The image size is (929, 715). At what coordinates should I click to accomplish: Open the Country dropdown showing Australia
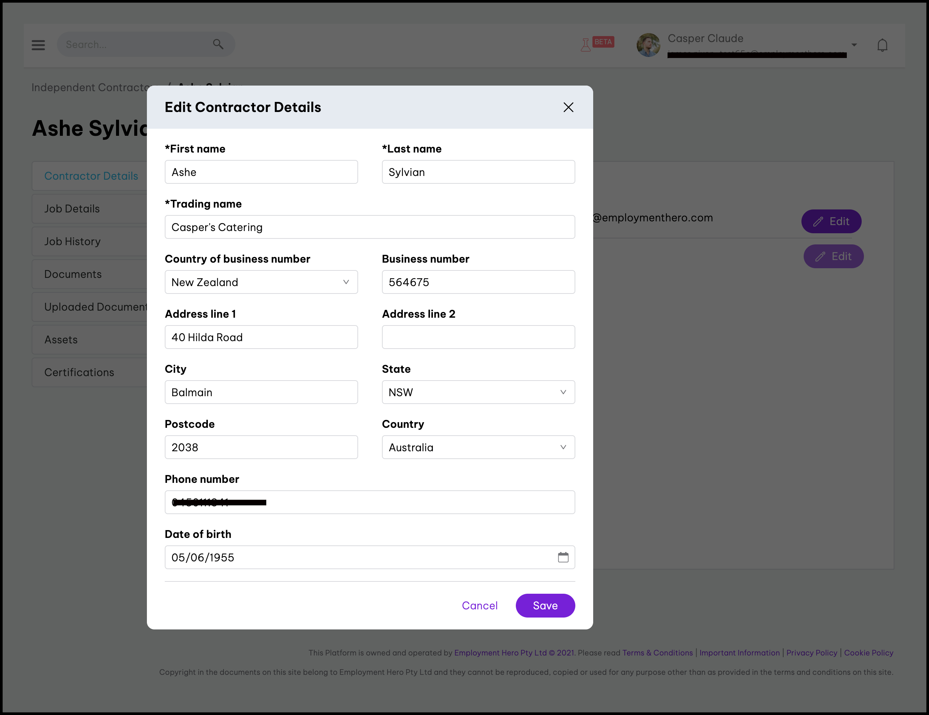[x=478, y=447]
